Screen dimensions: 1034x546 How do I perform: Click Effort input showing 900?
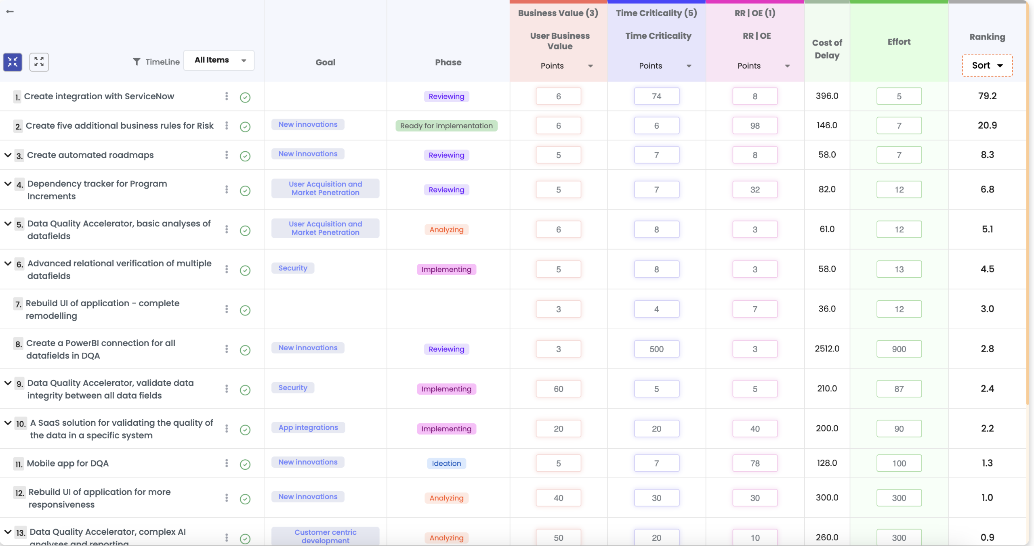click(x=899, y=349)
